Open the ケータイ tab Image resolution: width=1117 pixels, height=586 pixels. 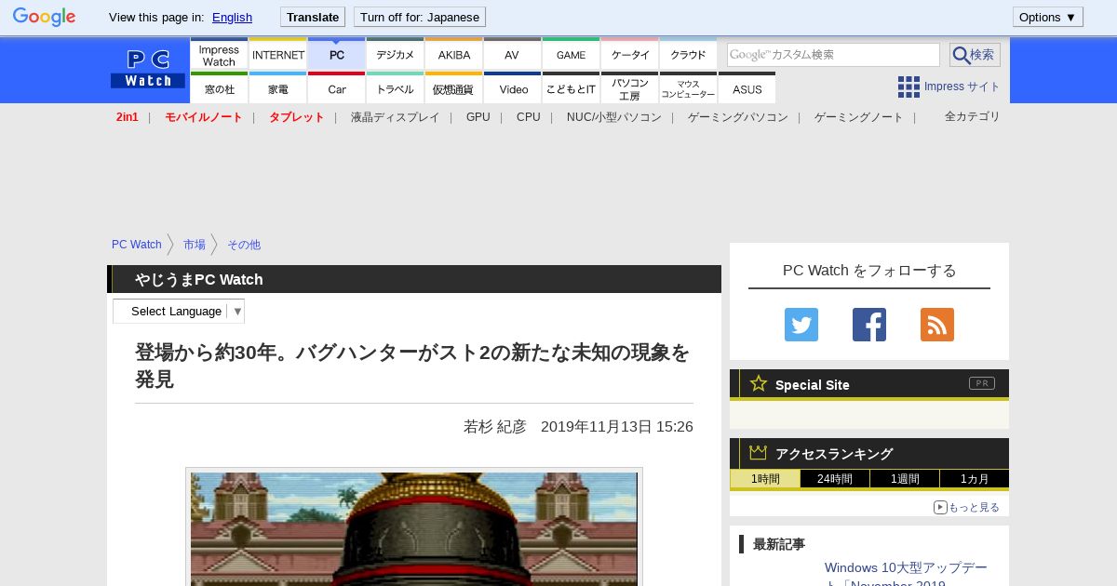630,55
